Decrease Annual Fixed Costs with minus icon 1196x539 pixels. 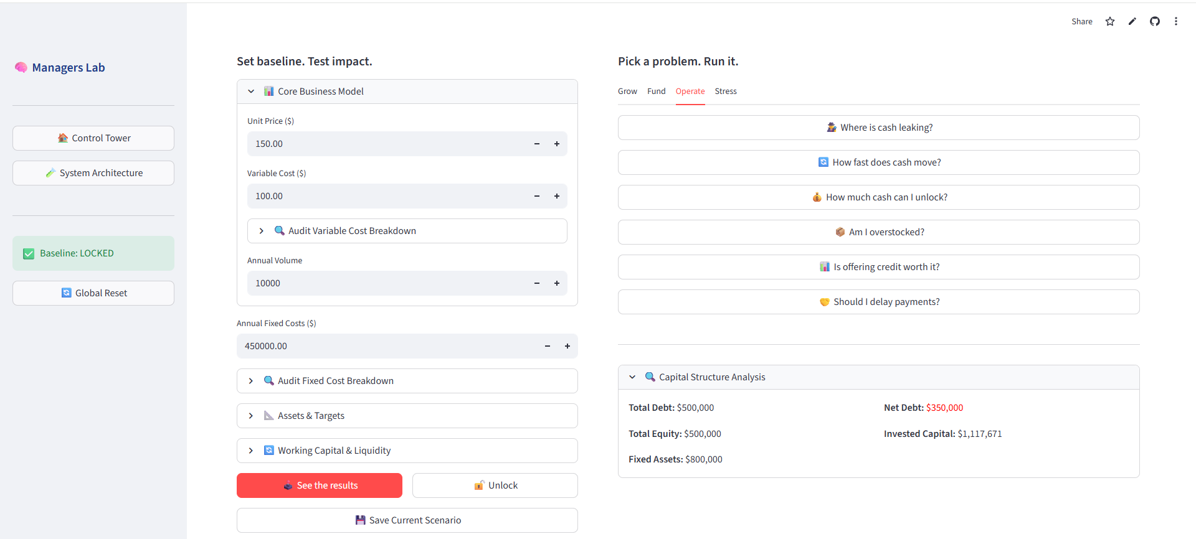pyautogui.click(x=548, y=346)
